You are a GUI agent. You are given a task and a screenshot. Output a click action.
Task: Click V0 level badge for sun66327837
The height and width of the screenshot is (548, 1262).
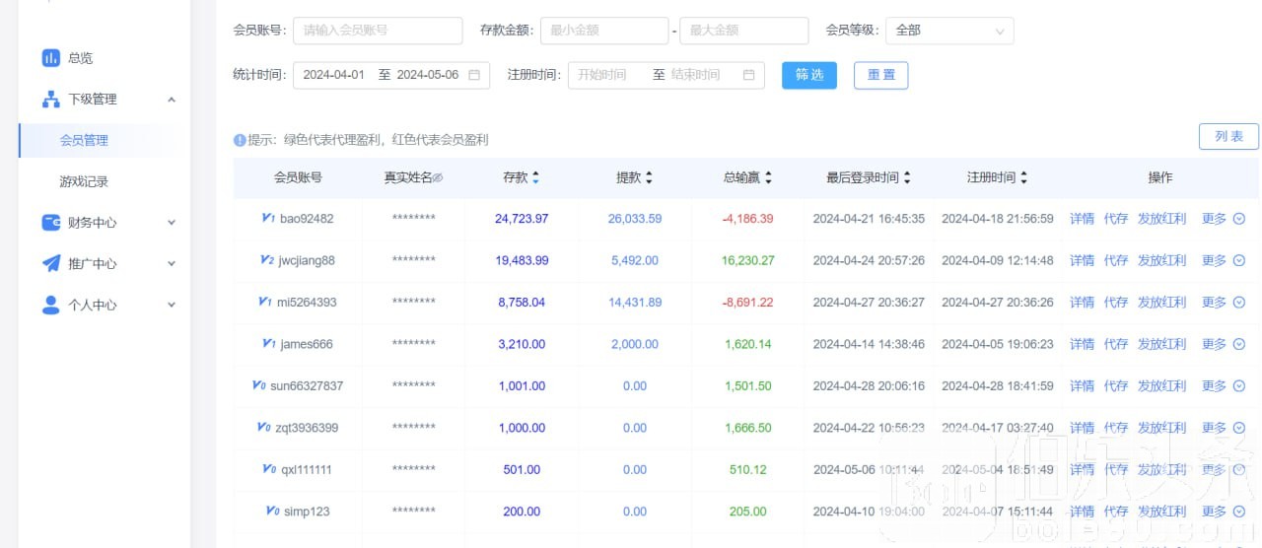(258, 385)
